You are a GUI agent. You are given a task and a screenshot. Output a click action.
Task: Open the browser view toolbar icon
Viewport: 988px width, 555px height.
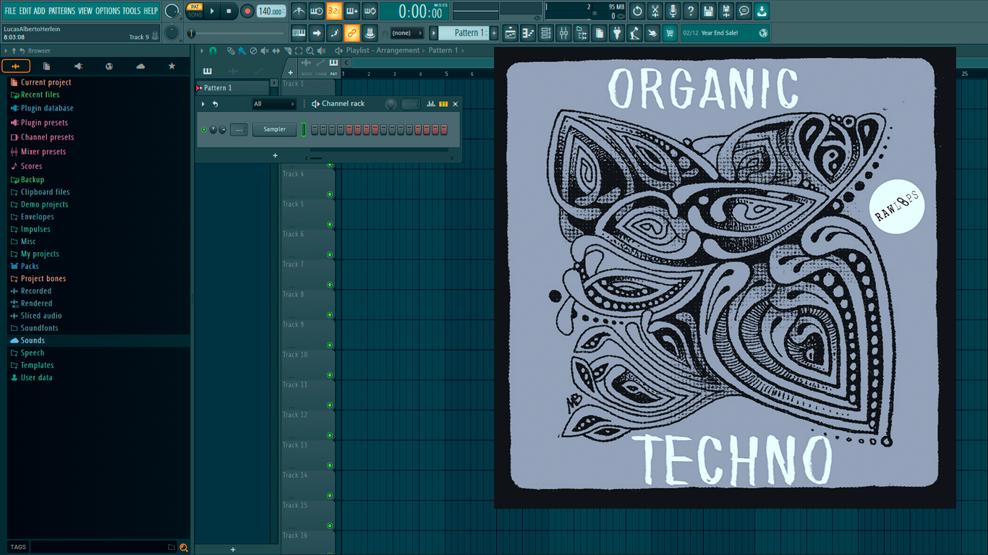(x=582, y=33)
